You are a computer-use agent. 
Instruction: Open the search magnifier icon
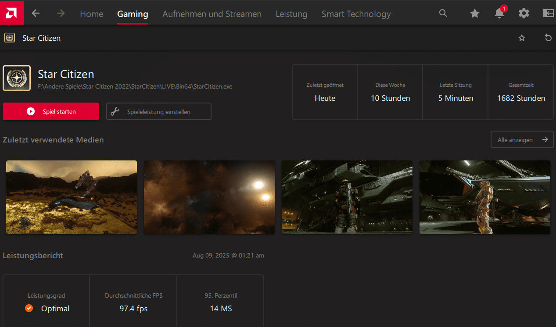(x=443, y=13)
